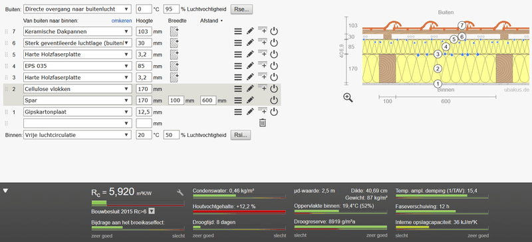
Task: Toggle power for EPS 035 layer
Action: click(x=274, y=66)
